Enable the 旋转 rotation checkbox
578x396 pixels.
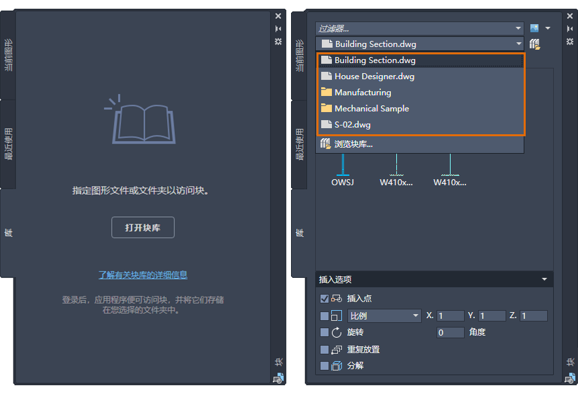[x=325, y=332]
